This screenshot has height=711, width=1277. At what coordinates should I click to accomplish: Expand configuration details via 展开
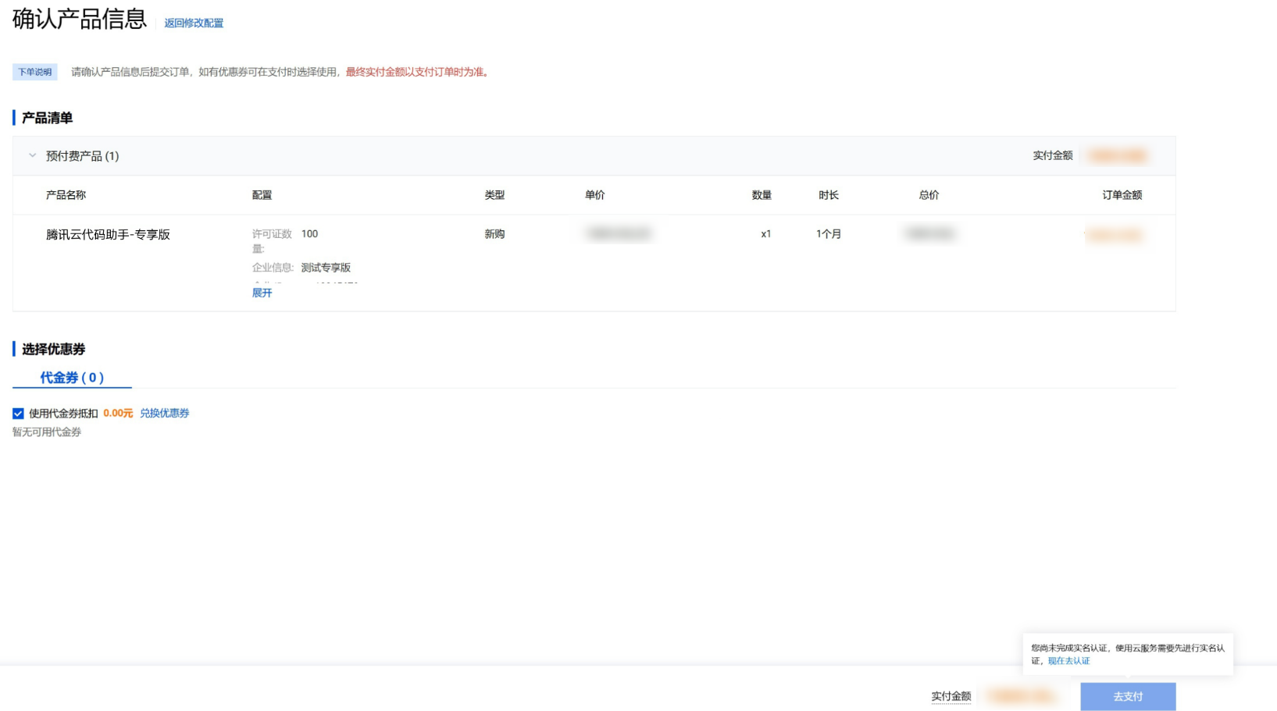262,293
